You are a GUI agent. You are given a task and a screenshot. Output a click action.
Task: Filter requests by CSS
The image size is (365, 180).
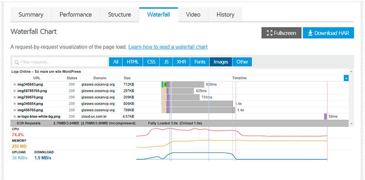pos(151,62)
